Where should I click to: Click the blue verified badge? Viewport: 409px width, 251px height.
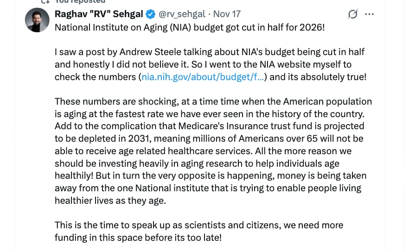(x=151, y=14)
